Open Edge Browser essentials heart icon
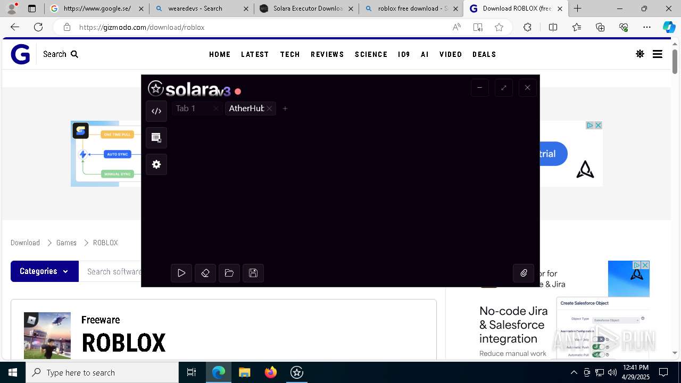Screen dimensions: 681x383 (624, 27)
